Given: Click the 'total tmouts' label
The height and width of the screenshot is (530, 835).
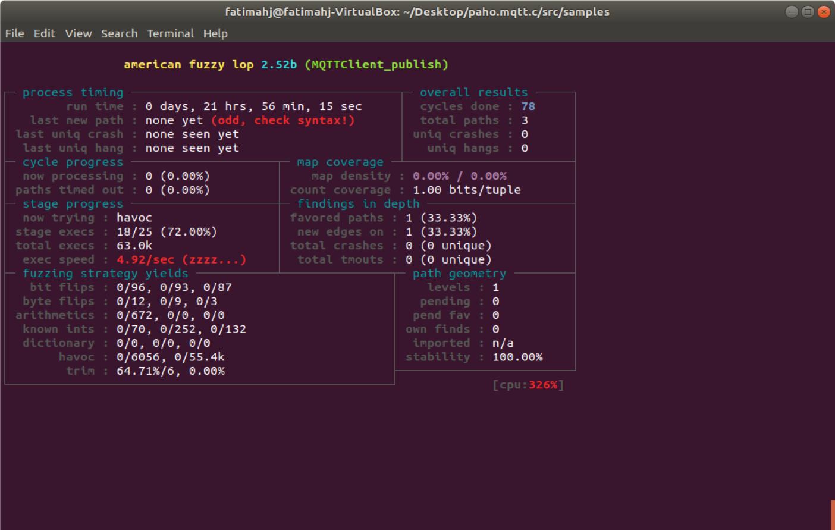Looking at the screenshot, I should (x=340, y=259).
